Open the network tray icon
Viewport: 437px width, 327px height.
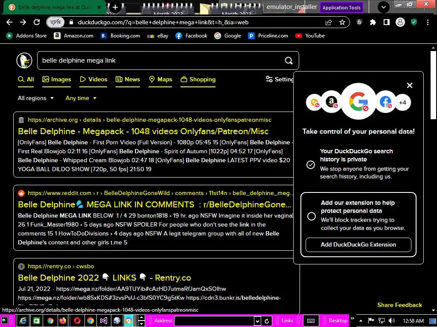382,321
